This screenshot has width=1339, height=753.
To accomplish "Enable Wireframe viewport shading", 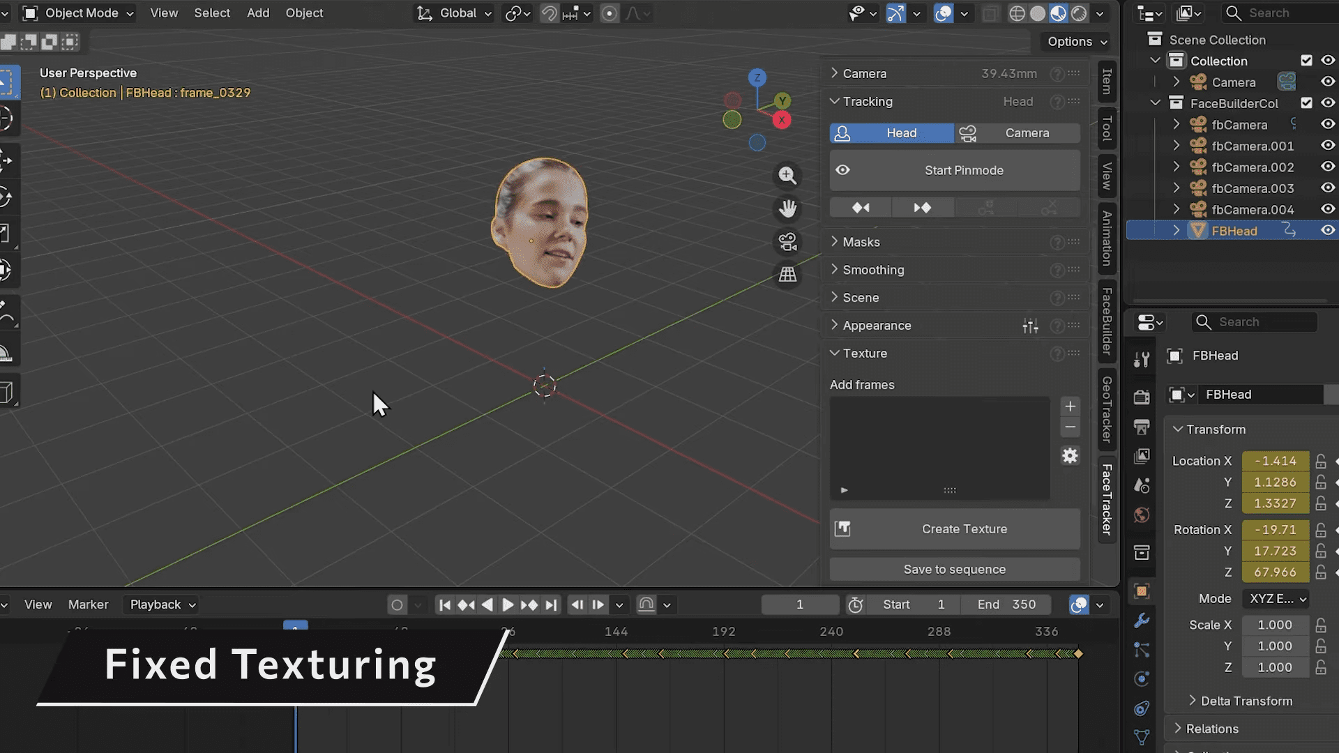I will (1018, 13).
